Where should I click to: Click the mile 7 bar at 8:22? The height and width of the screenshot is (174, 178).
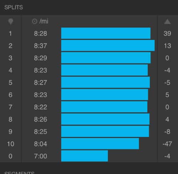[104, 107]
